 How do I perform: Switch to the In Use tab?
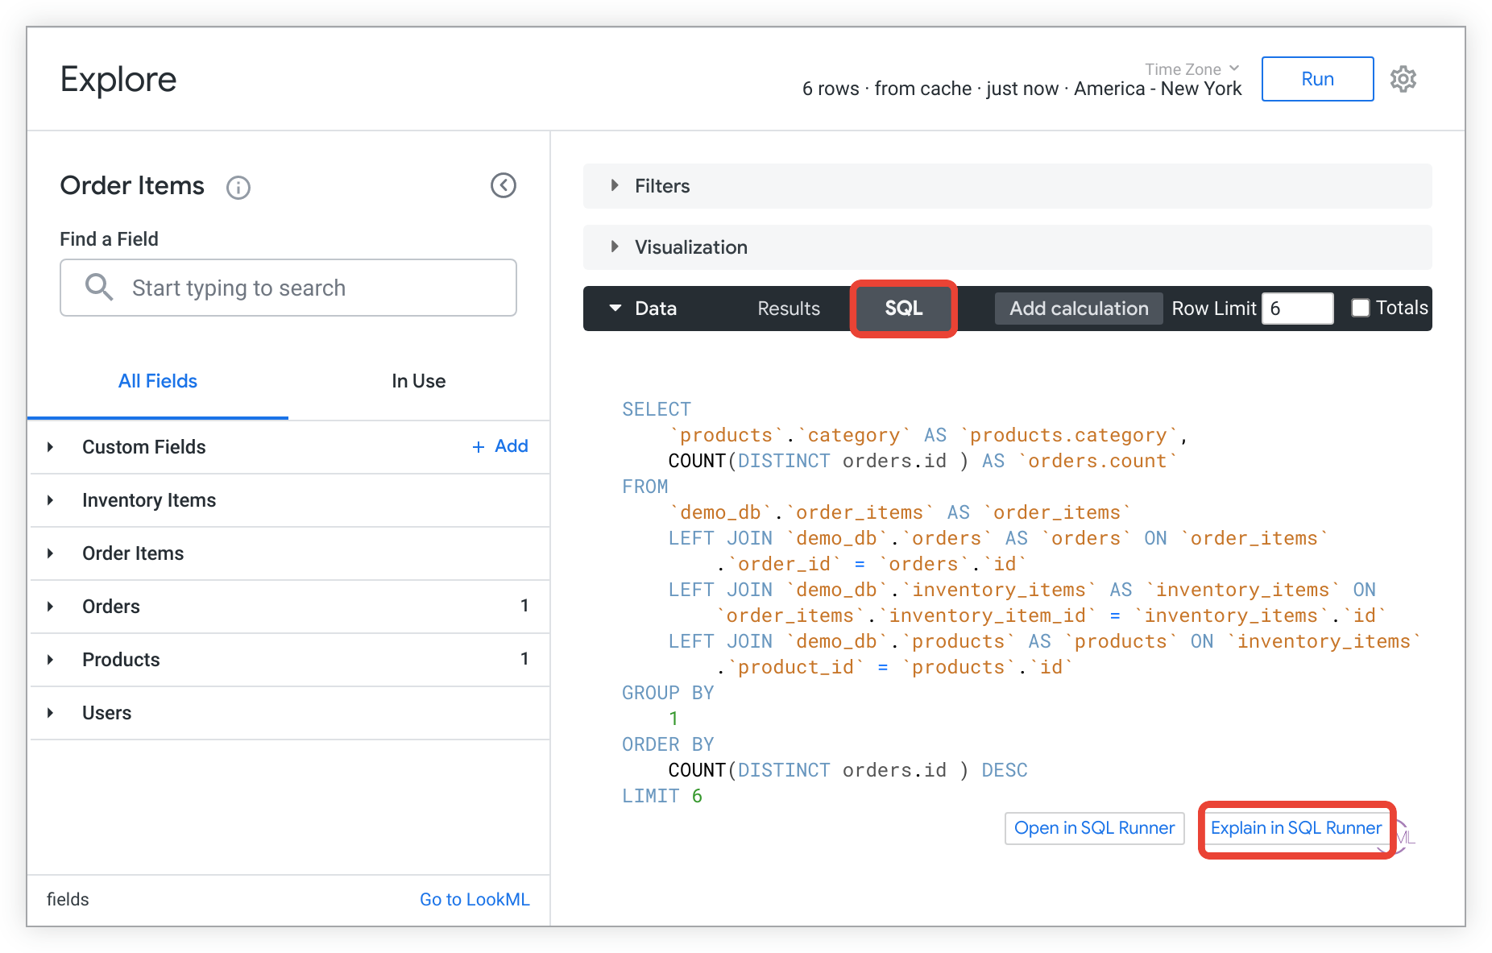418,381
